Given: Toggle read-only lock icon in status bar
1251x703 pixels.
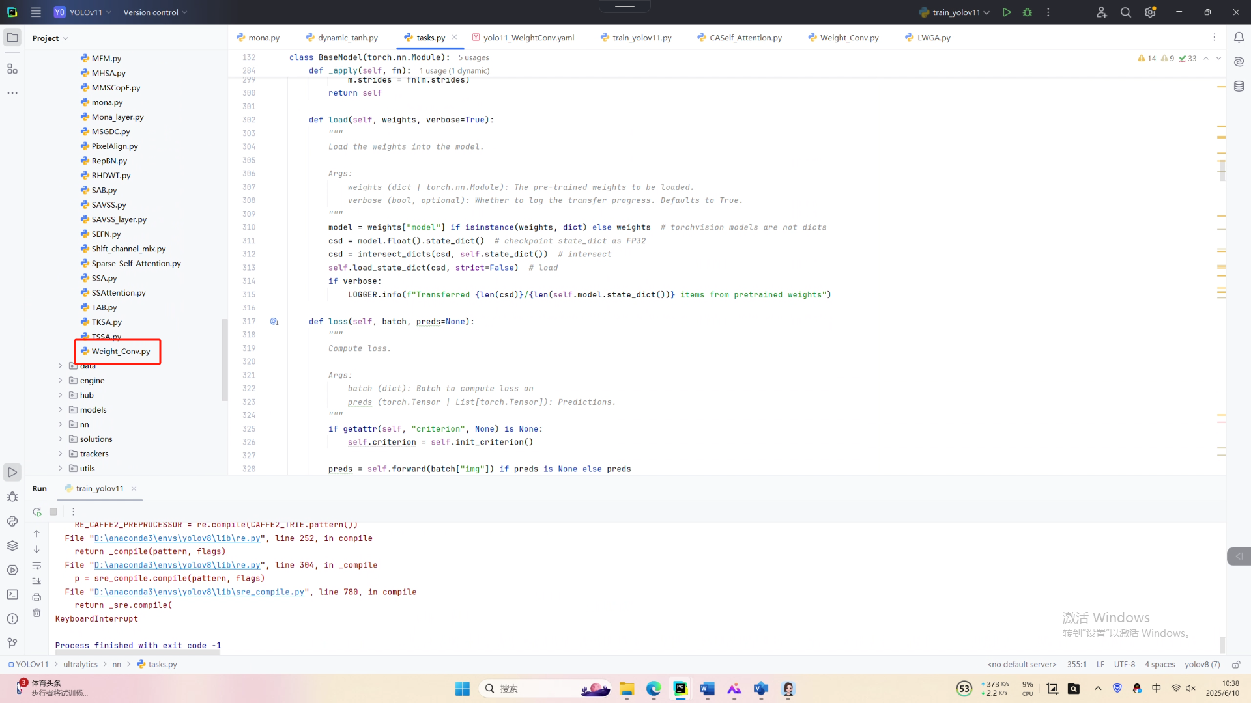Looking at the screenshot, I should pos(1235,665).
